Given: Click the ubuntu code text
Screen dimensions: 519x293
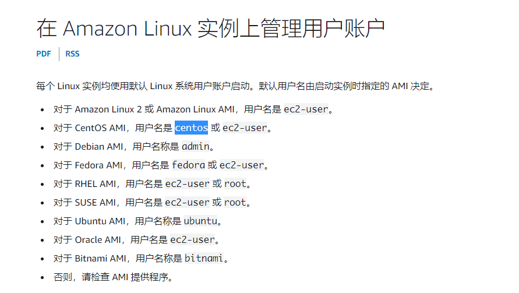Looking at the screenshot, I should click(x=200, y=221).
